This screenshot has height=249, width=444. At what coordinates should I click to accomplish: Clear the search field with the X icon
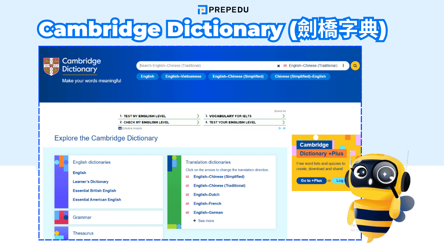point(279,66)
